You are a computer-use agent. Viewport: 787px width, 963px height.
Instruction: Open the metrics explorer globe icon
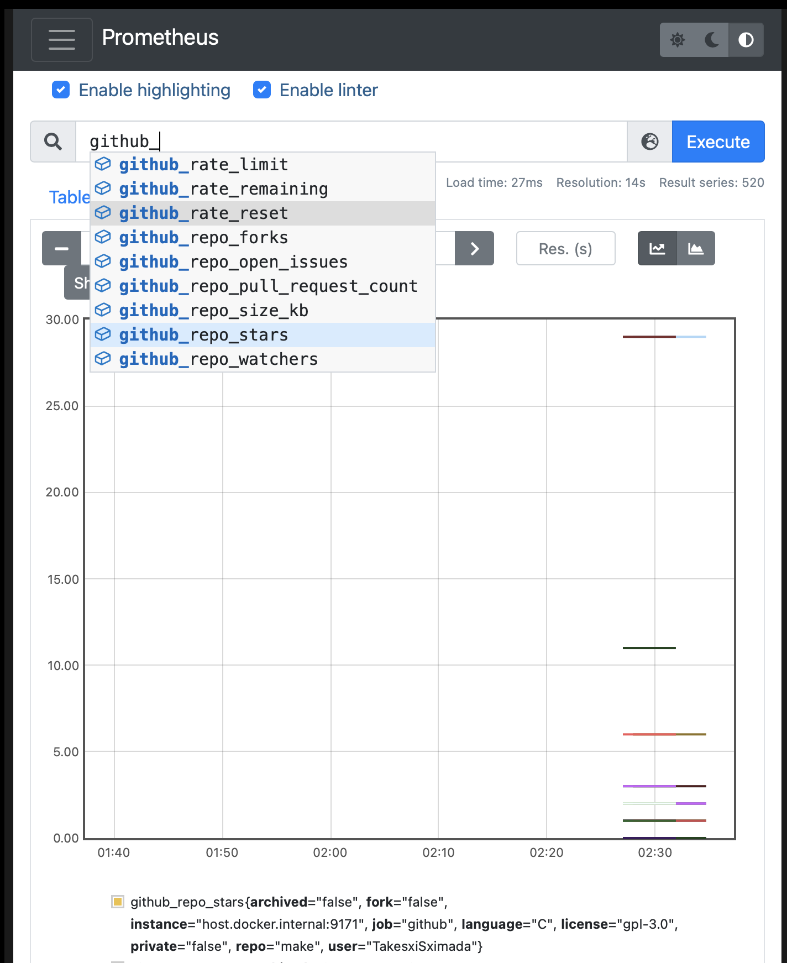coord(650,142)
